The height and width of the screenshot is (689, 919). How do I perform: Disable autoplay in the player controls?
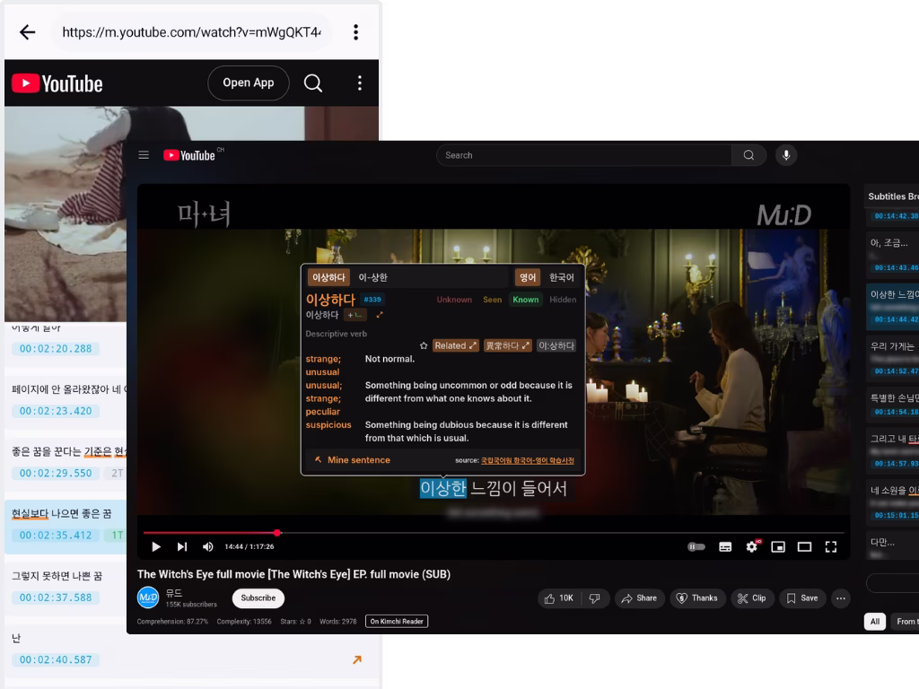click(696, 546)
